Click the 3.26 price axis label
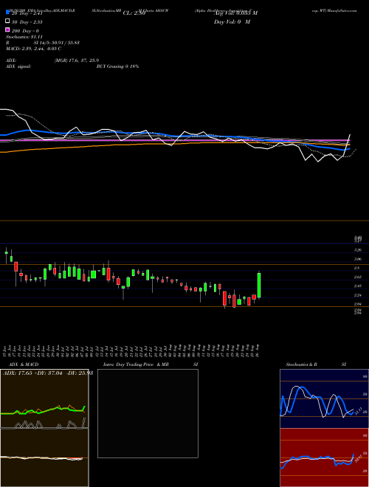This screenshot has height=487, width=369. (x=358, y=250)
